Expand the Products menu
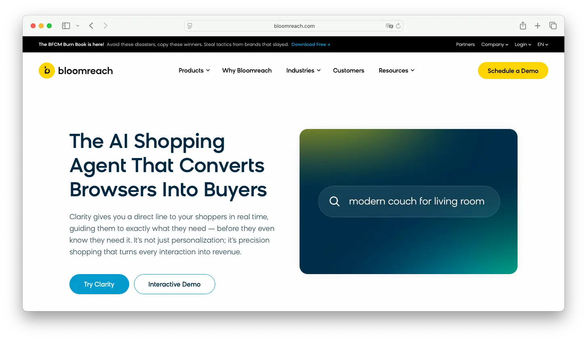Viewport: 587px width, 341px height. coord(194,71)
